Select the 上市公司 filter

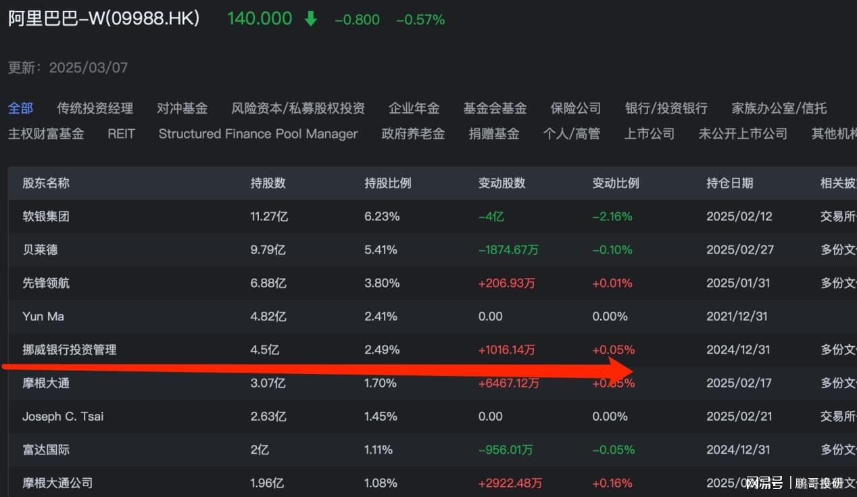pyautogui.click(x=650, y=134)
